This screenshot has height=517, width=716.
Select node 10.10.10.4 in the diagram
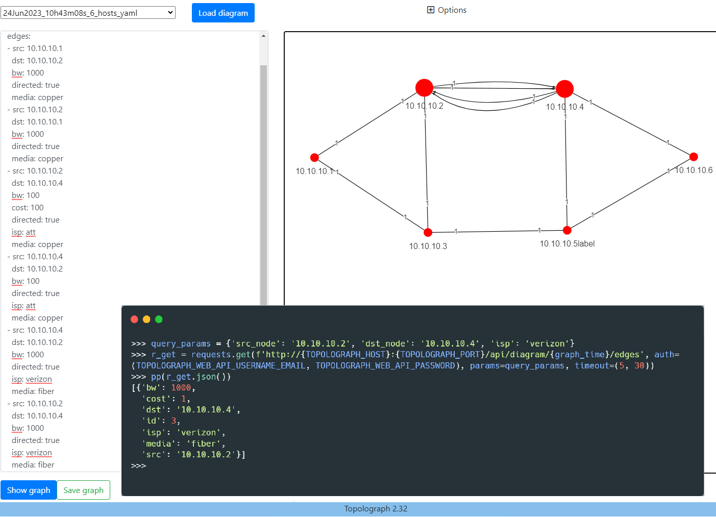tap(565, 88)
